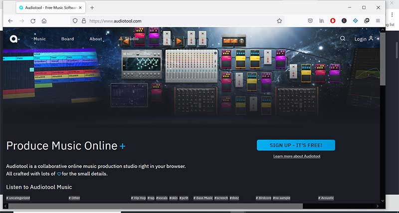Select the #vocals tag

162,198
